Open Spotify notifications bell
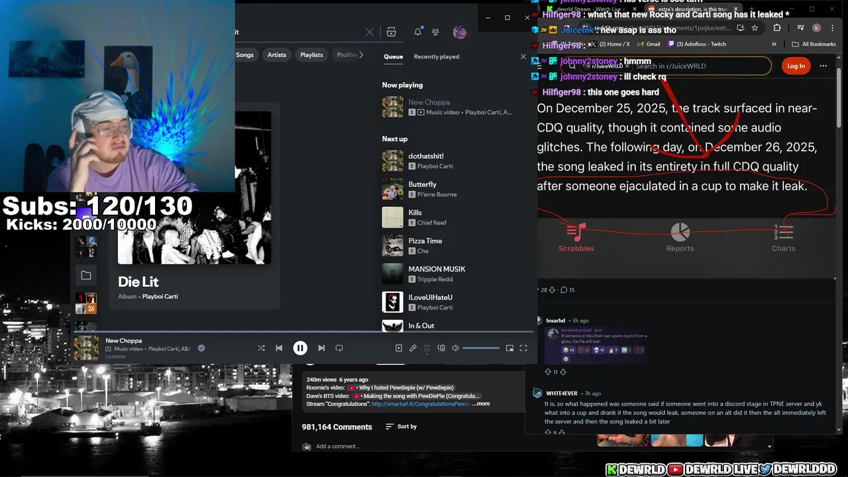The height and width of the screenshot is (477, 848). (x=418, y=32)
